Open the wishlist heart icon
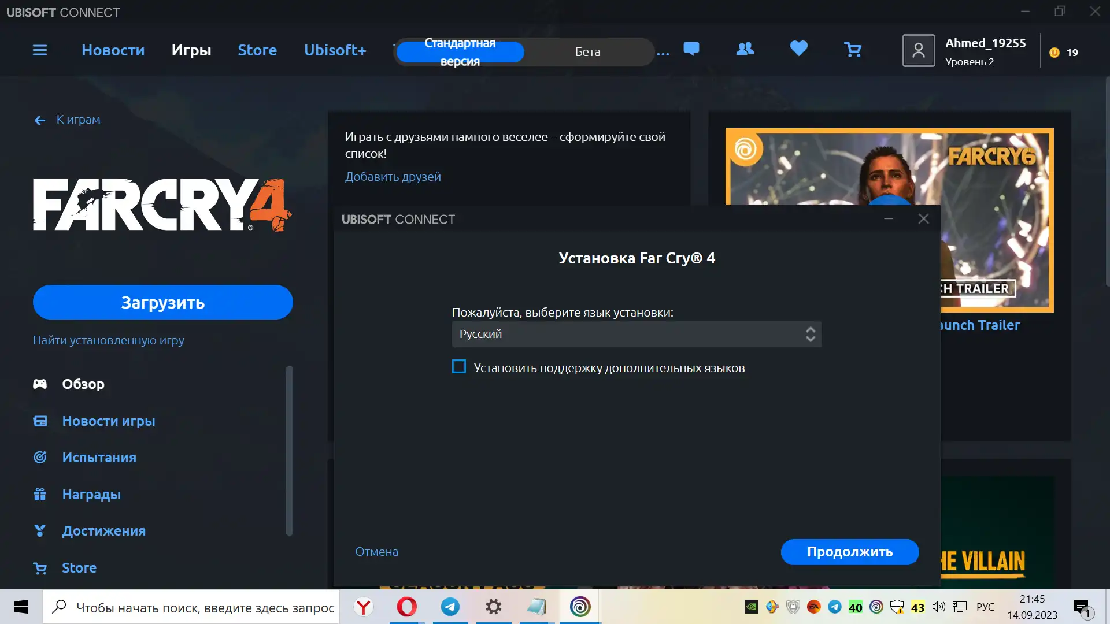Screen dimensions: 1110x624 (x=799, y=49)
